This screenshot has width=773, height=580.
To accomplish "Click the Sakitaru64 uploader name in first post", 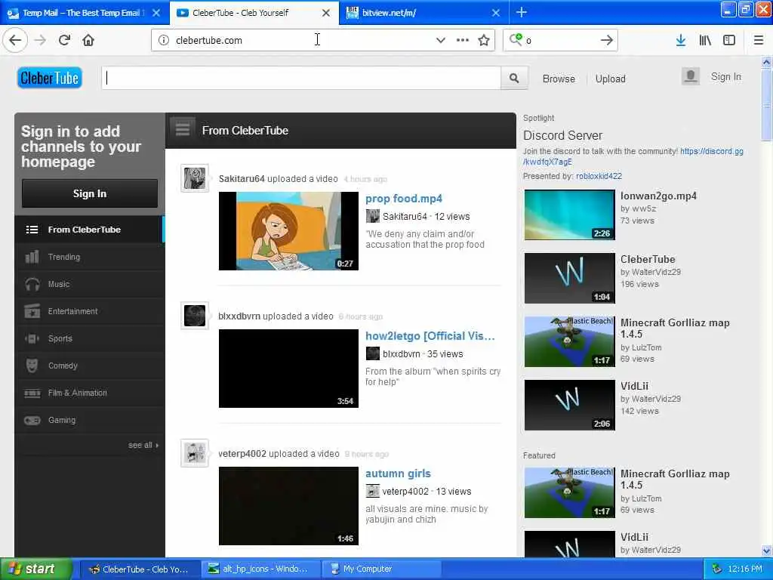I will (x=242, y=178).
